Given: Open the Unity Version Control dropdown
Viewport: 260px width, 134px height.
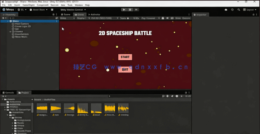Looking at the screenshot, I should (x=73, y=10).
